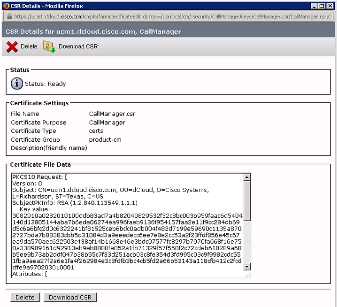
Task: Click the scroll down arrow in certificate data
Action: click(247, 267)
